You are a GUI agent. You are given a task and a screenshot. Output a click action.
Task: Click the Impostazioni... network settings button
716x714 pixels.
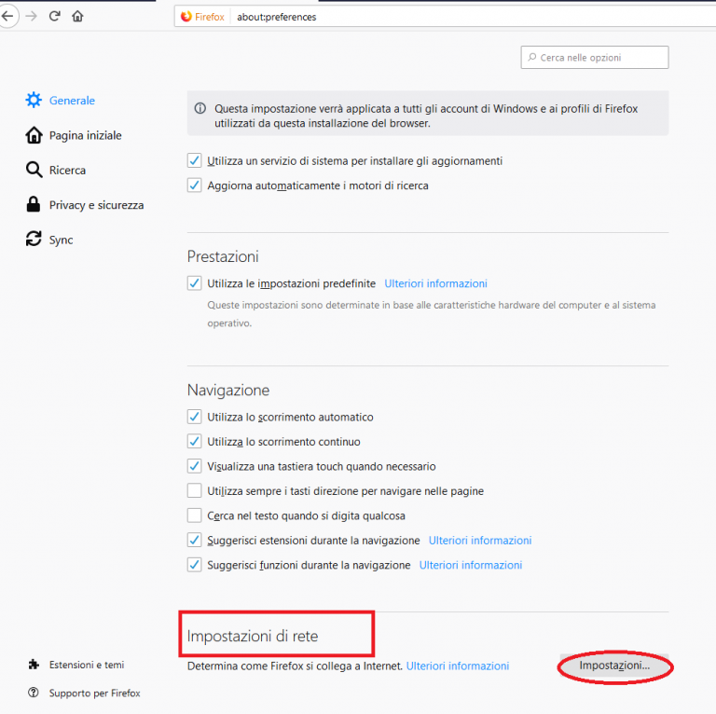(614, 666)
